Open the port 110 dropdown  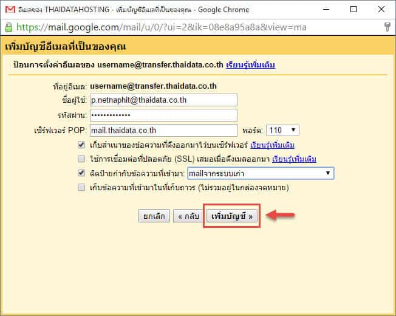pos(282,130)
